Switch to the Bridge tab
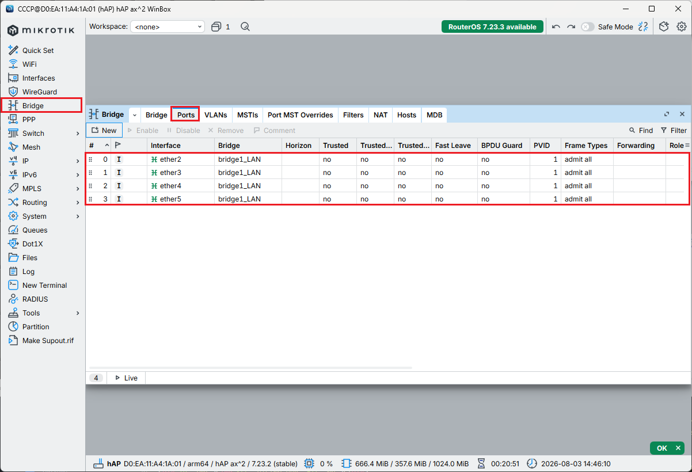This screenshot has height=472, width=692. (x=156, y=115)
